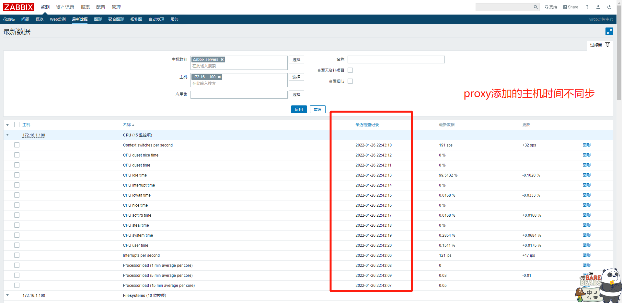Image resolution: width=622 pixels, height=303 pixels.
Task: Go to the Web监测 submenu
Action: click(58, 19)
